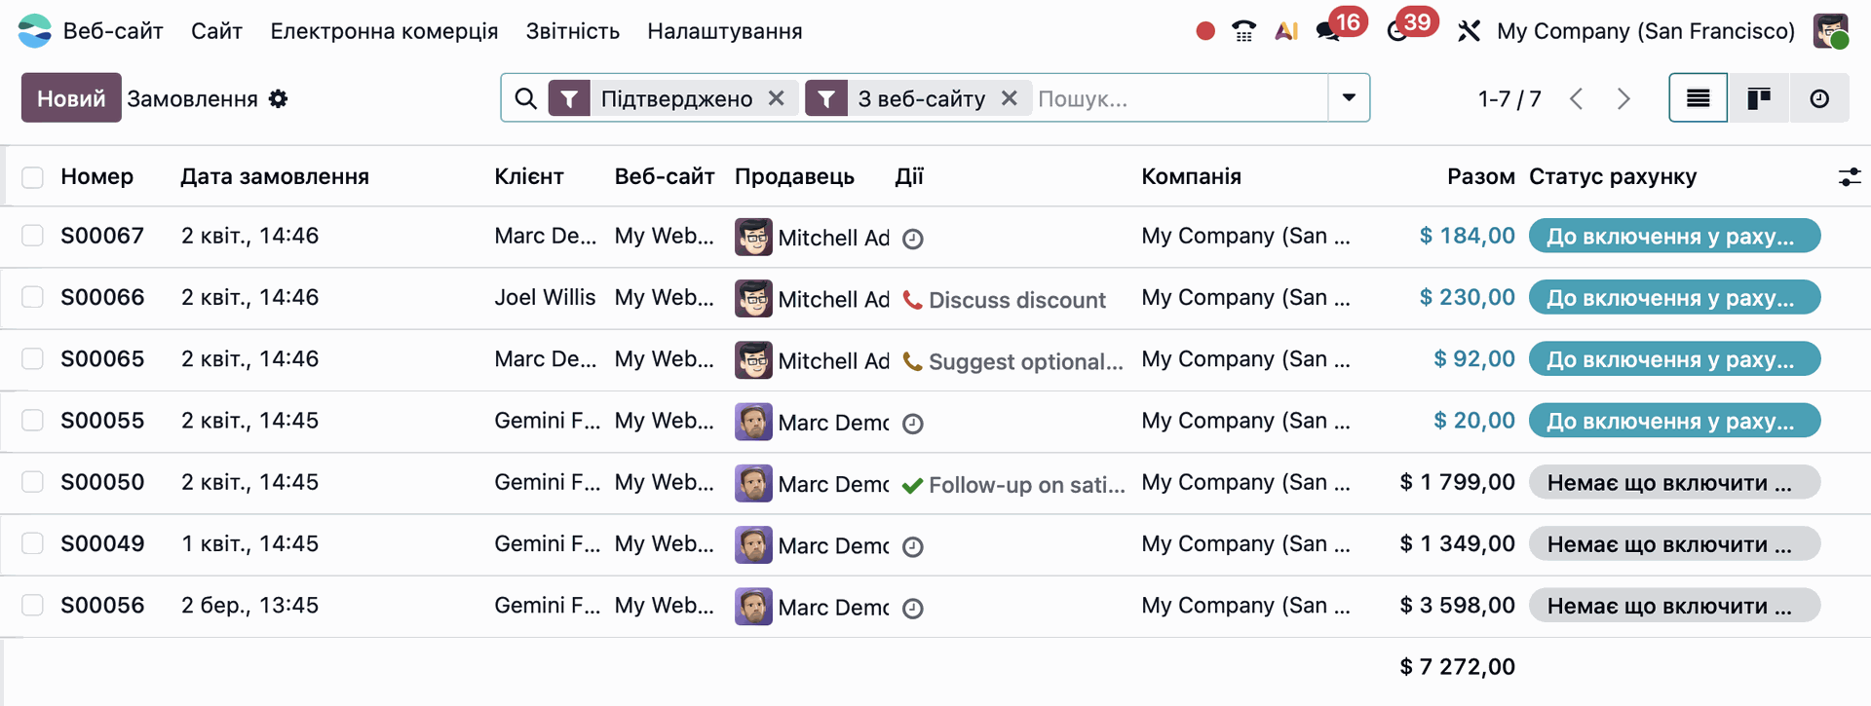Click the Новий button
The image size is (1871, 706).
[71, 98]
